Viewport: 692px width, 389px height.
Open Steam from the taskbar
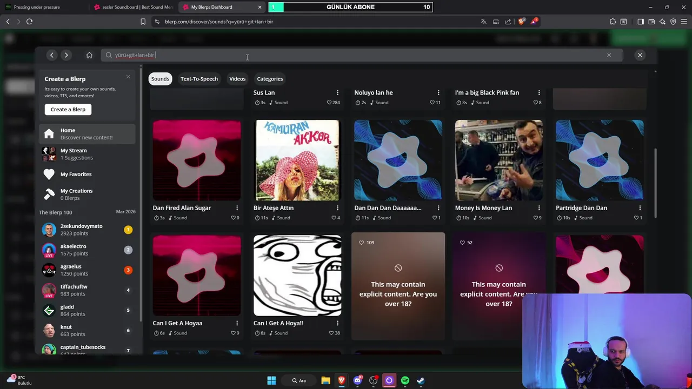(421, 380)
